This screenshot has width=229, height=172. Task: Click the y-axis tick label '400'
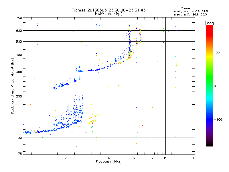(x=19, y=55)
